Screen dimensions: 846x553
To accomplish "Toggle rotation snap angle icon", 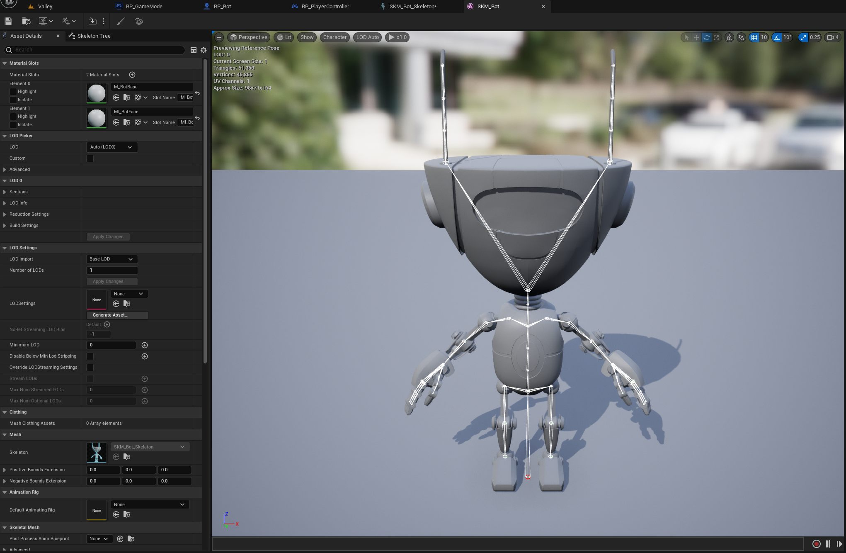I will click(777, 37).
